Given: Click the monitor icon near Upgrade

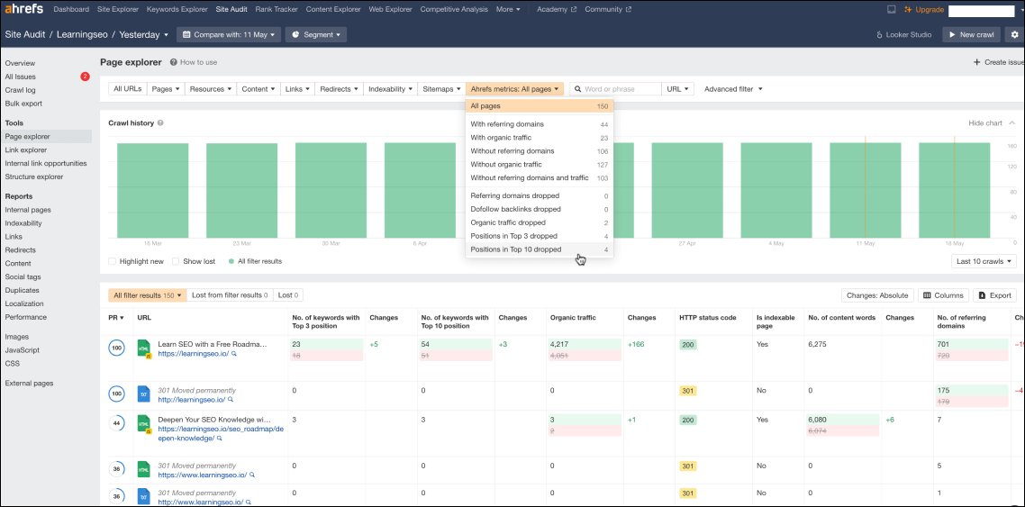Looking at the screenshot, I should click(x=891, y=9).
